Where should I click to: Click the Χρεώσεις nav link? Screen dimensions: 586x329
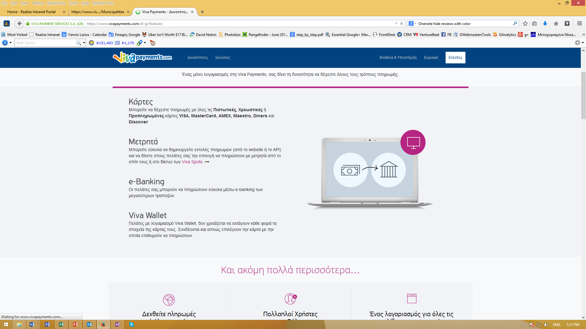[222, 58]
